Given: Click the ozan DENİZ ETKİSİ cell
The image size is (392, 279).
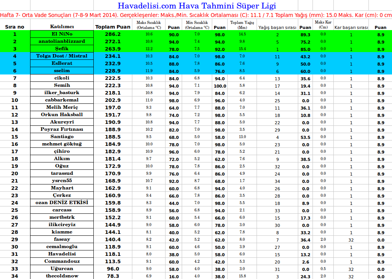Looking at the screenshot, I should tap(62, 203).
